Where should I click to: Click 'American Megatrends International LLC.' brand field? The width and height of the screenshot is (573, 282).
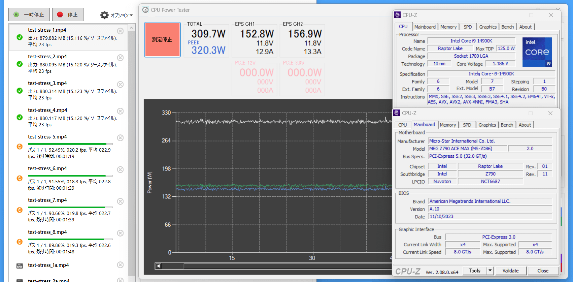click(x=490, y=201)
